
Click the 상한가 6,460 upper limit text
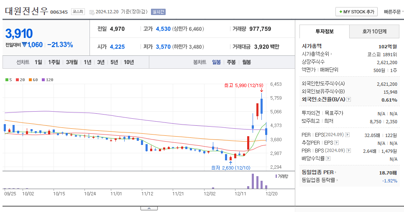pyautogui.click(x=188, y=29)
